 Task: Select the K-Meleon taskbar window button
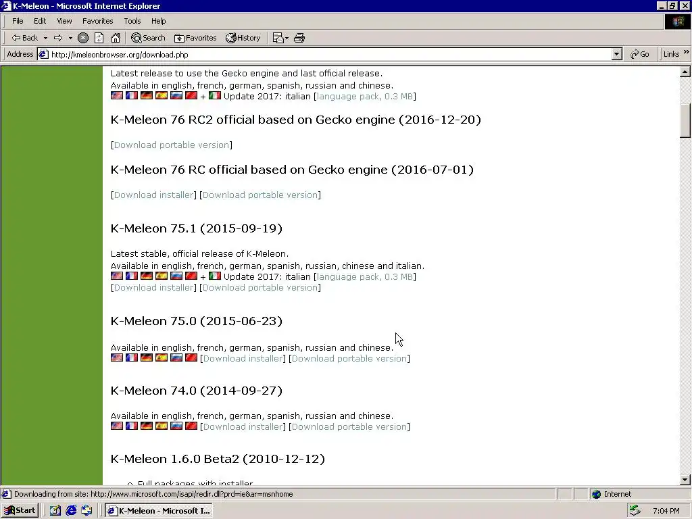pos(159,511)
